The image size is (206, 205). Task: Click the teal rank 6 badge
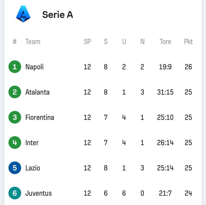(x=15, y=193)
